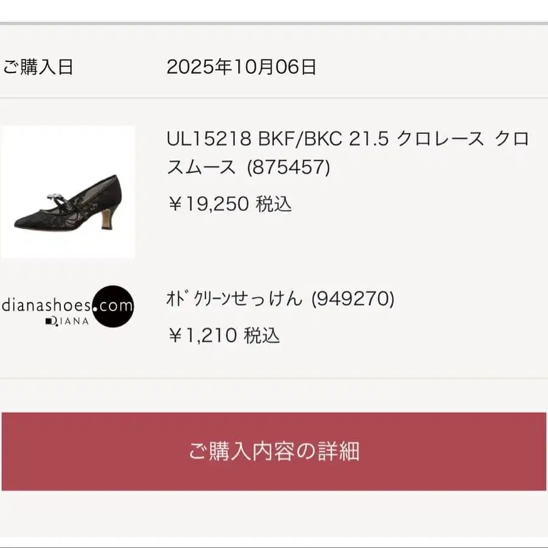Screen dimensions: 548x548
Task: Click 税込 label beside ¥19,250
Action: (274, 204)
